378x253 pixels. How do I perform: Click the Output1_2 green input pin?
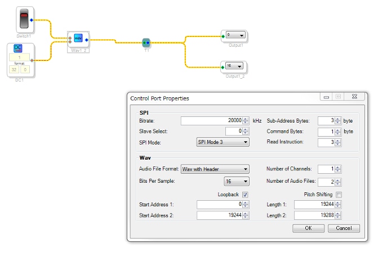[223, 67]
